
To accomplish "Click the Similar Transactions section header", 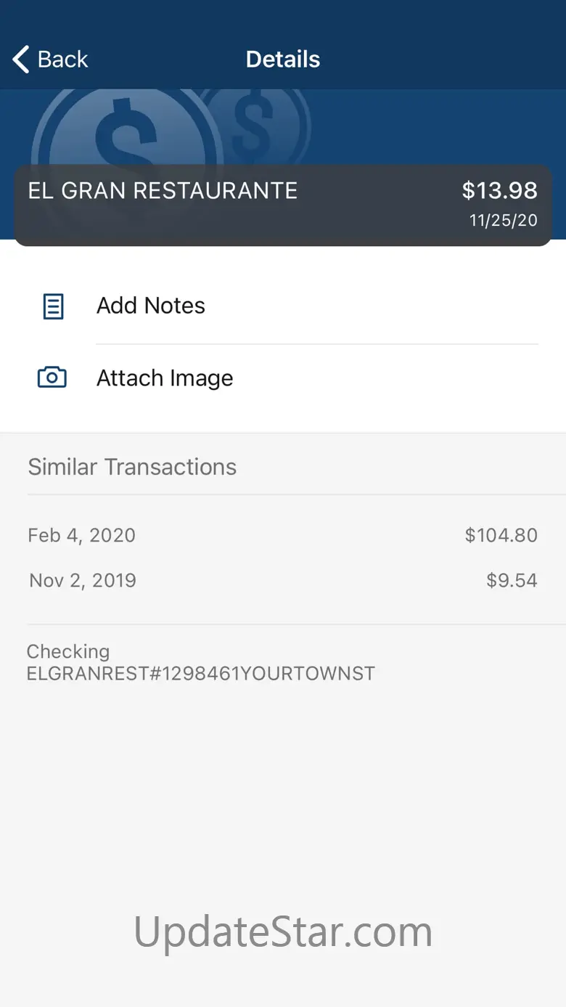I will coord(132,467).
